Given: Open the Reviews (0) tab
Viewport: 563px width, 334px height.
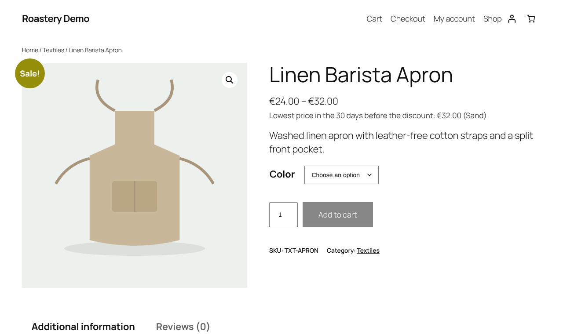Looking at the screenshot, I should tap(183, 327).
